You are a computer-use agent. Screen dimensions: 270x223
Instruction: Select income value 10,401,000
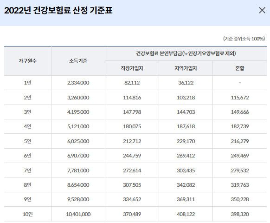point(78,214)
